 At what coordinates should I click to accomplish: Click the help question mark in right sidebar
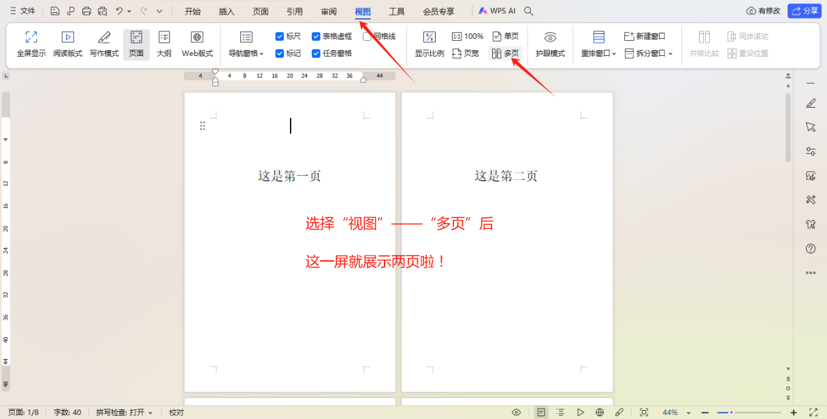point(811,249)
